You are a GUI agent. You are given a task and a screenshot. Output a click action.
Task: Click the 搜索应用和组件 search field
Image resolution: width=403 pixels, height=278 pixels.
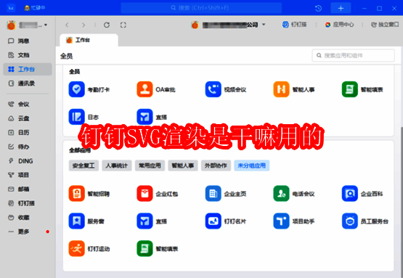353,55
